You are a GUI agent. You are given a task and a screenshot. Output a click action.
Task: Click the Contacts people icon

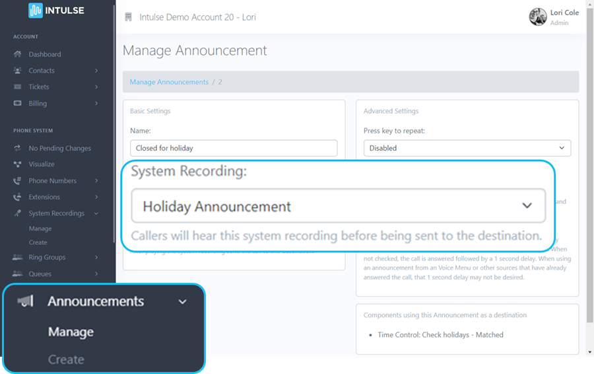17,71
